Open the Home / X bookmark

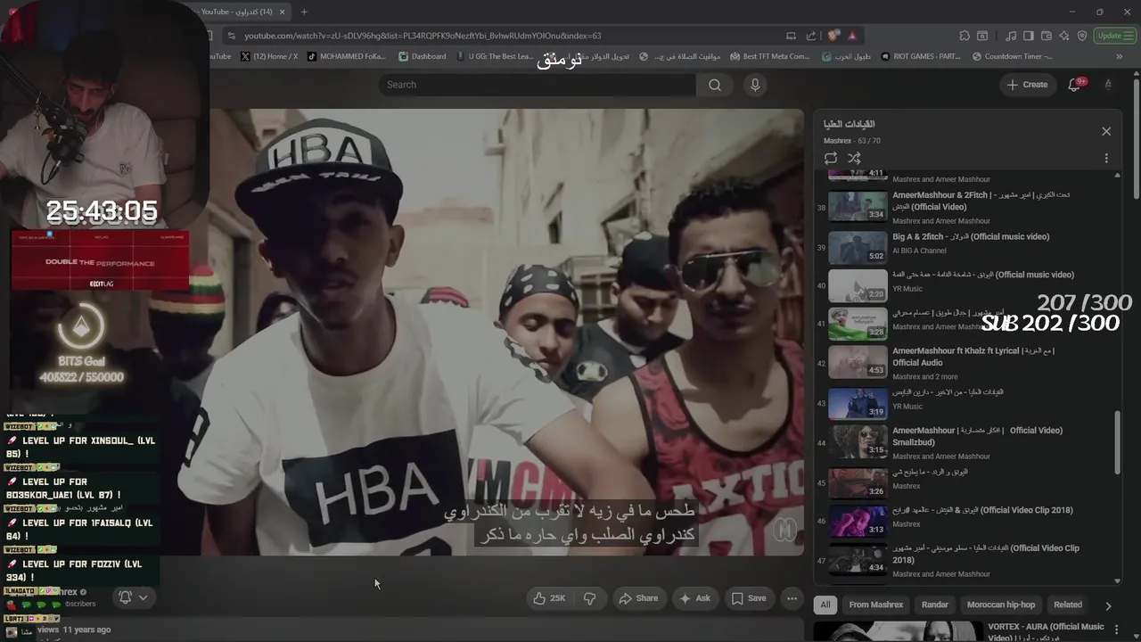(269, 56)
